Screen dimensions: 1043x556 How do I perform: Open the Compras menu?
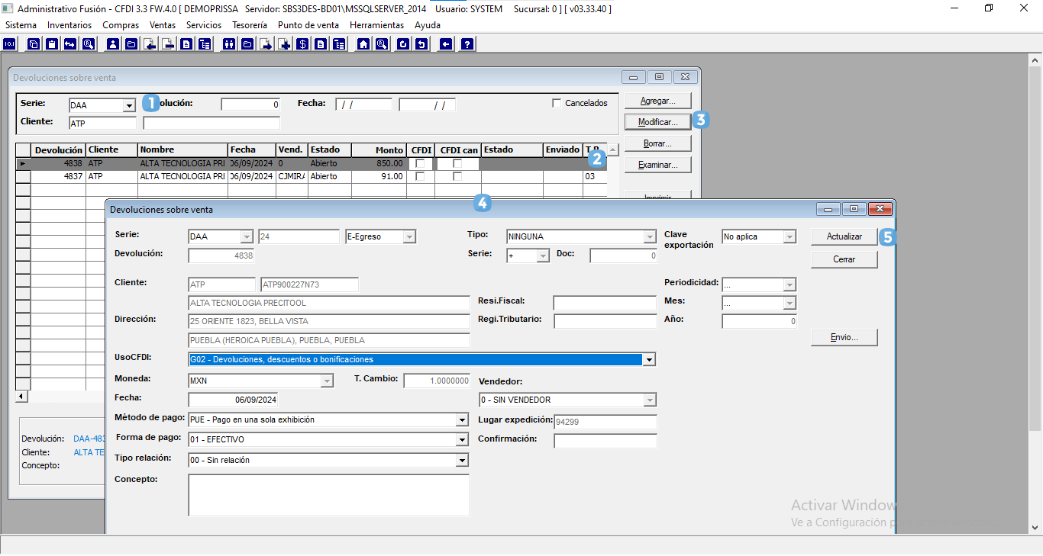(121, 25)
